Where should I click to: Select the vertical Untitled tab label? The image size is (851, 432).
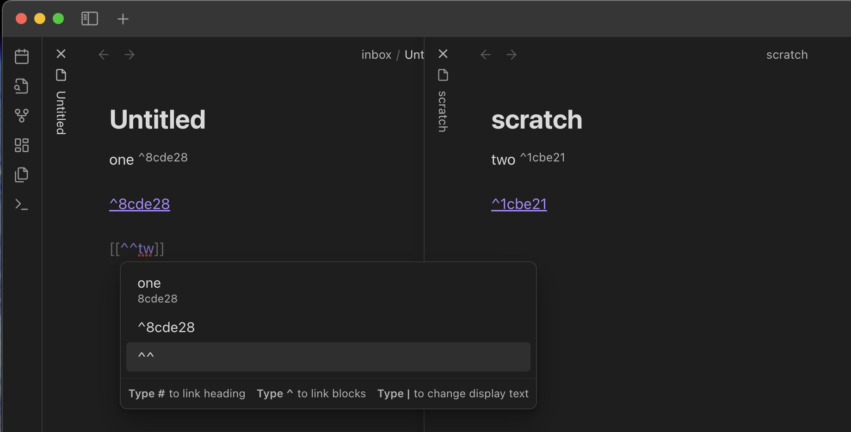[61, 113]
